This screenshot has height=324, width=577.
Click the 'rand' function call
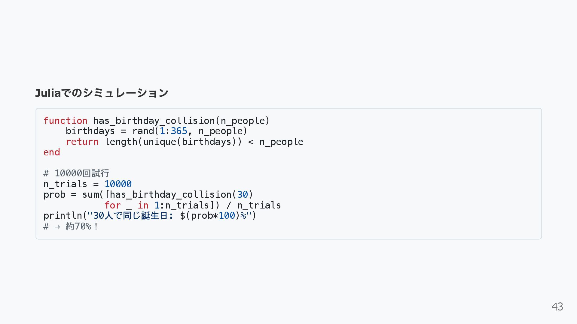pos(143,131)
